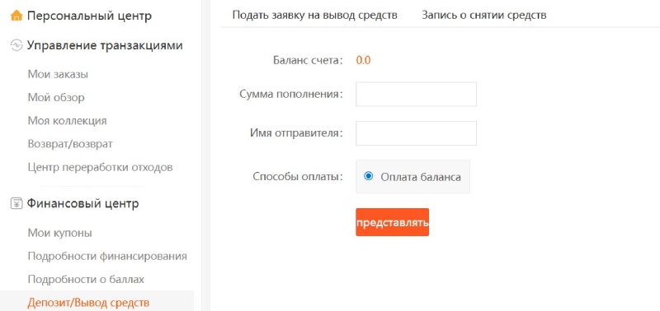Select the Оплата баланса radio button
This screenshot has width=660, height=311.
pyautogui.click(x=369, y=176)
